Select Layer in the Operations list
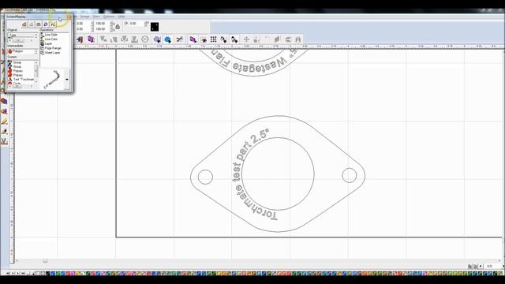The width and height of the screenshot is (505, 284). pyautogui.click(x=48, y=43)
